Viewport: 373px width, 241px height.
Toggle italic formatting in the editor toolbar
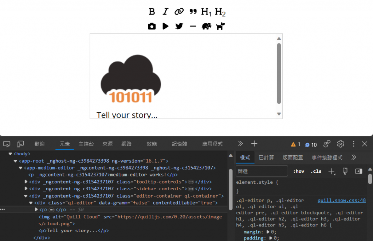coord(165,12)
